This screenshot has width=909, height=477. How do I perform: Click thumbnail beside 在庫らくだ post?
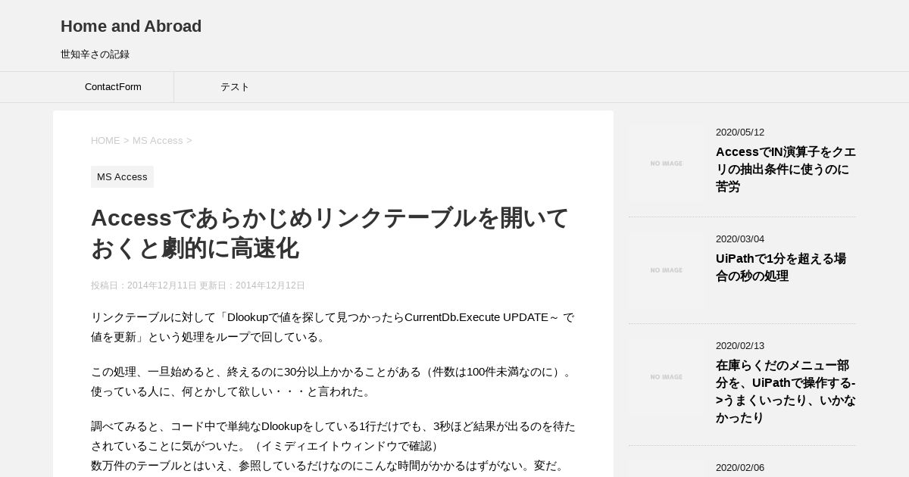[x=667, y=377]
